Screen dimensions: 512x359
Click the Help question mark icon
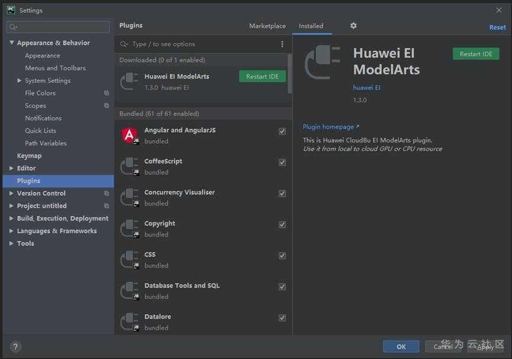coord(15,347)
